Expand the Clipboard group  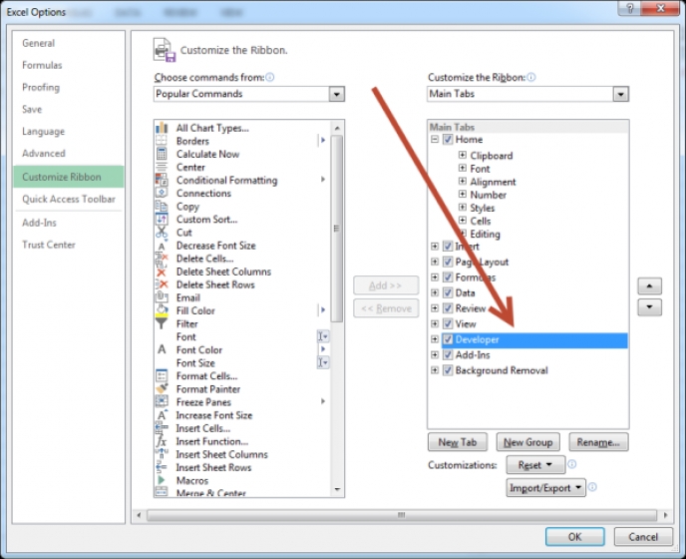[463, 155]
